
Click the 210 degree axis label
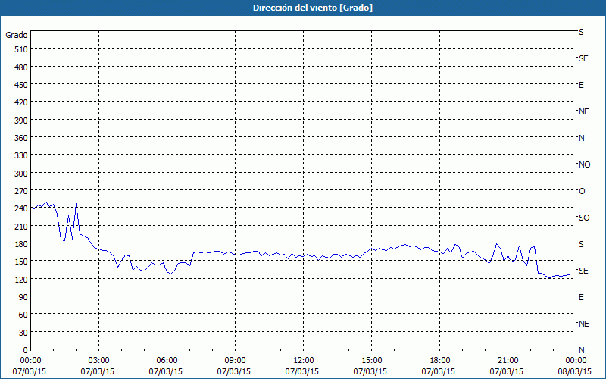[x=22, y=226]
